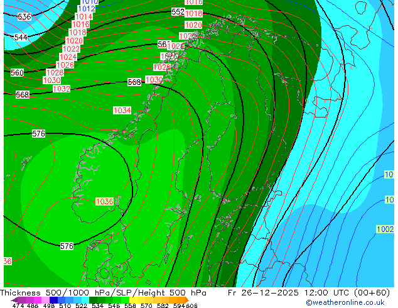Select the 474 legend value

point(18,305)
